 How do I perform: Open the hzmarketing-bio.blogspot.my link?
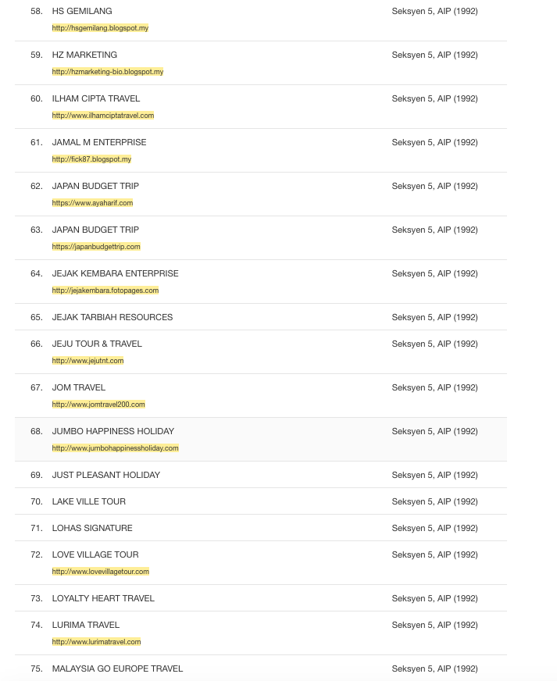[x=107, y=72]
